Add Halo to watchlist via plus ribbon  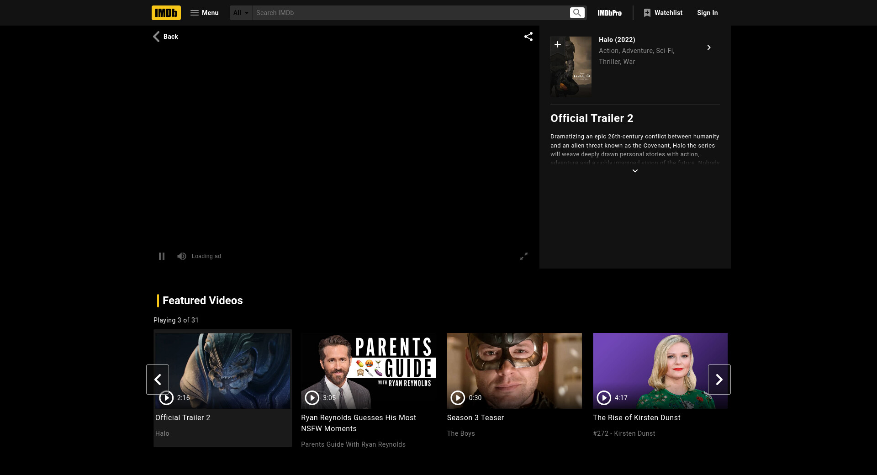click(557, 44)
